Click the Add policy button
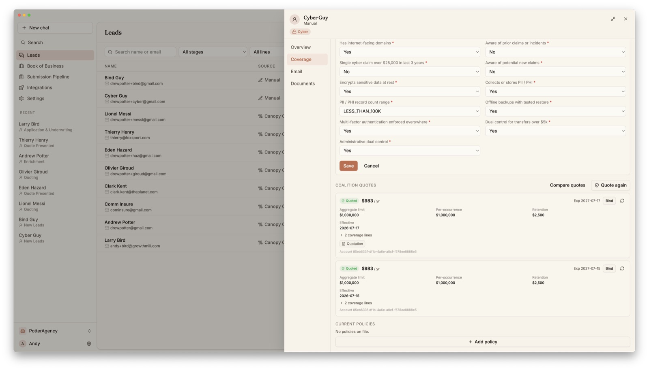Viewport: 649px width, 370px height. [x=483, y=342]
